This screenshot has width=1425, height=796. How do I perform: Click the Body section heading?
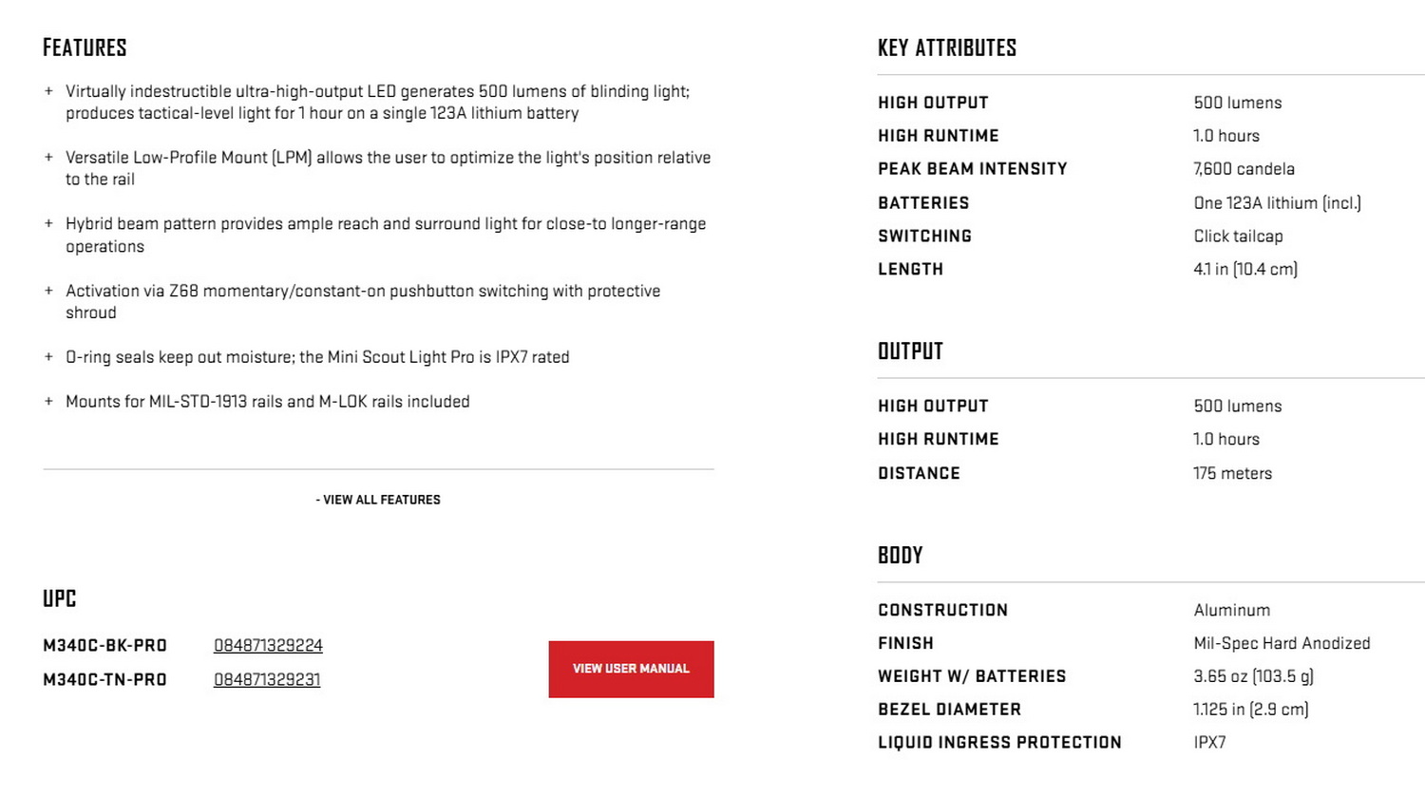point(900,556)
